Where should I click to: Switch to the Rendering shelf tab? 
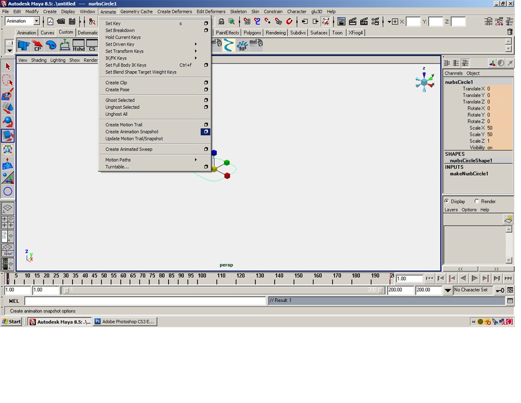pos(276,33)
